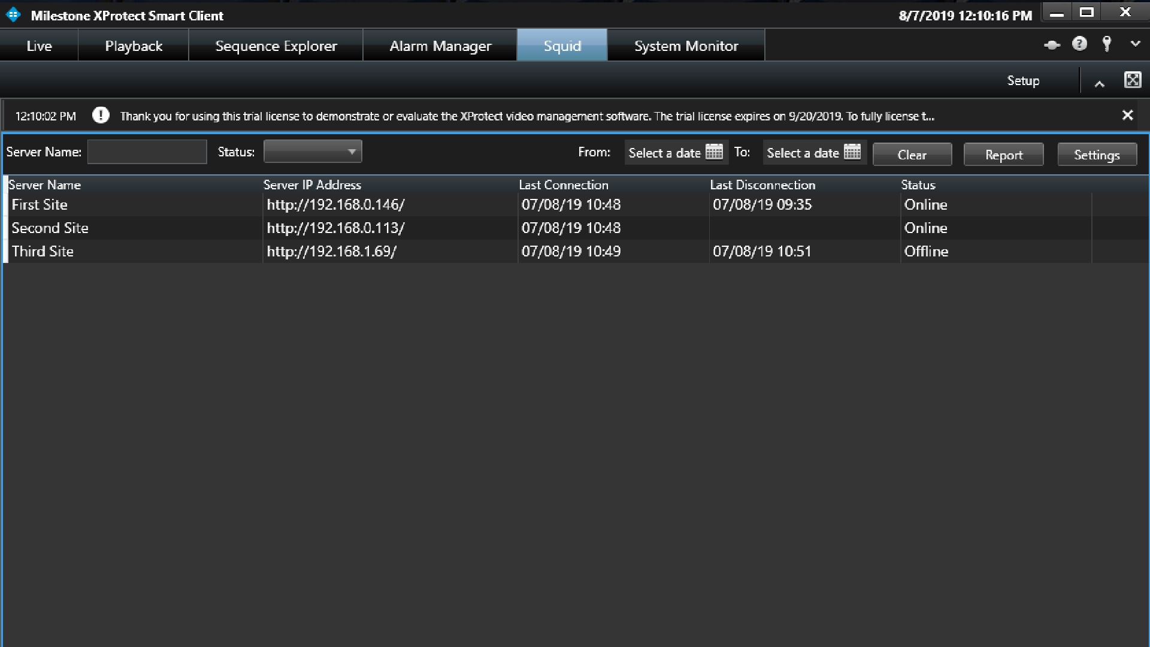
Task: Click Third Site 'Offline' status
Action: point(926,251)
